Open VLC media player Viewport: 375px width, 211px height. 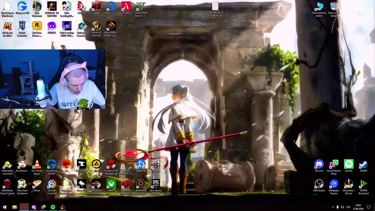click(37, 167)
